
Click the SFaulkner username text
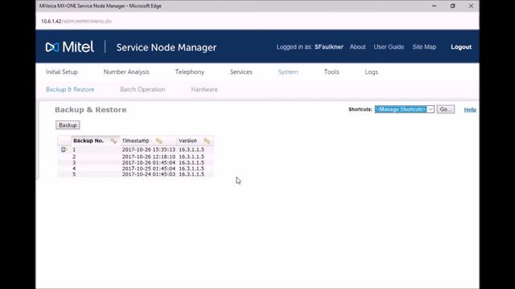329,47
